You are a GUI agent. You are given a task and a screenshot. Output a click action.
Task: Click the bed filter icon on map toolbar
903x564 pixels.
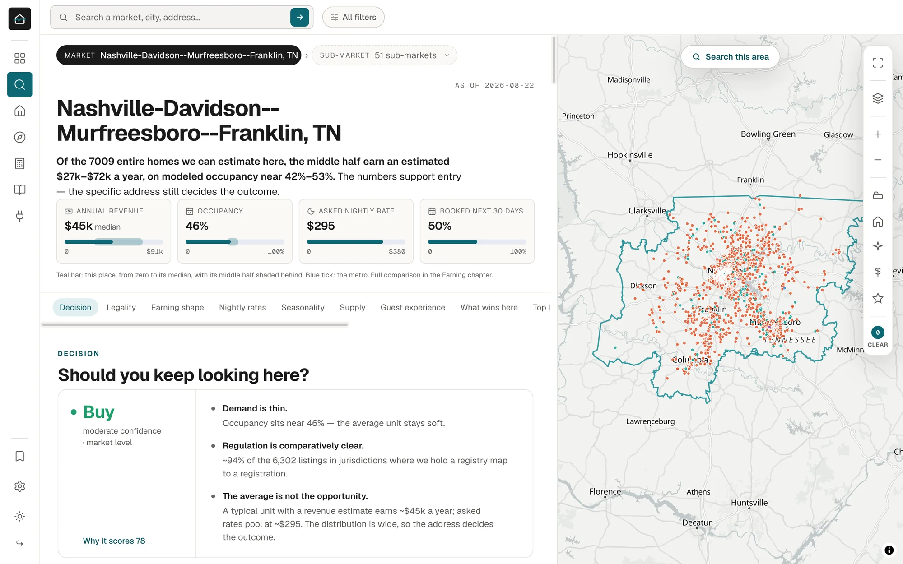(878, 195)
